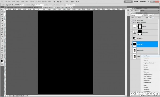Expand the knight and sword group
Screen dimensions: 160x97
[133, 22]
